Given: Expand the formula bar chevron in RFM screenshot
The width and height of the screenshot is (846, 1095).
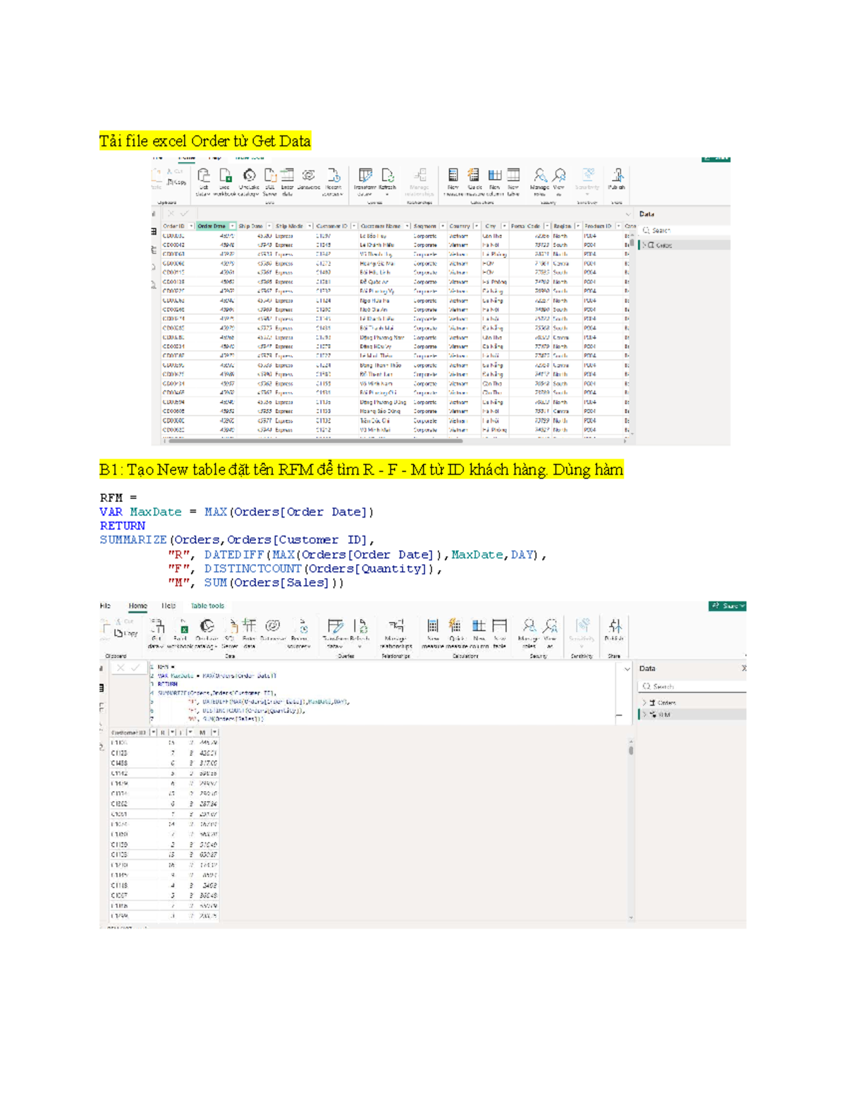Looking at the screenshot, I should point(627,669).
